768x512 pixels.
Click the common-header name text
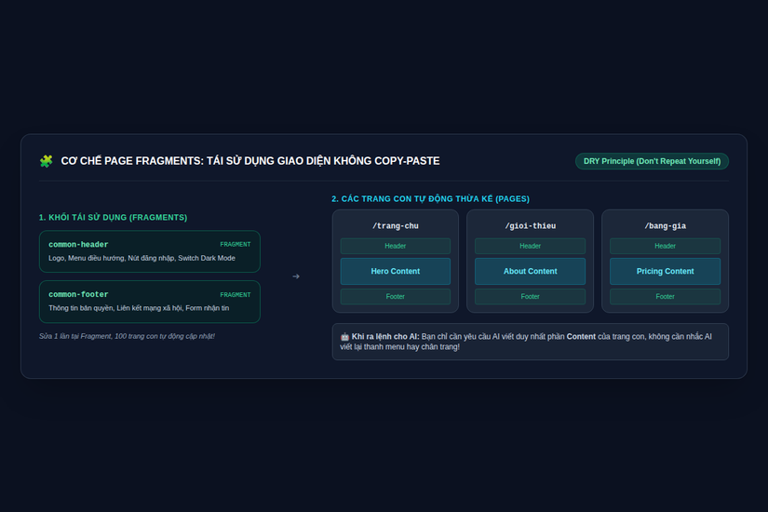click(x=78, y=245)
